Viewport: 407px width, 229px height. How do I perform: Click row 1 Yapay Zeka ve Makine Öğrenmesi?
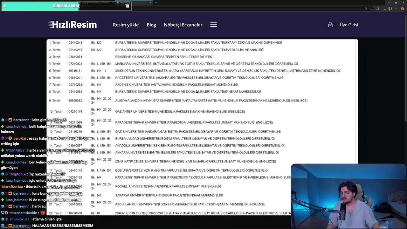(198, 43)
